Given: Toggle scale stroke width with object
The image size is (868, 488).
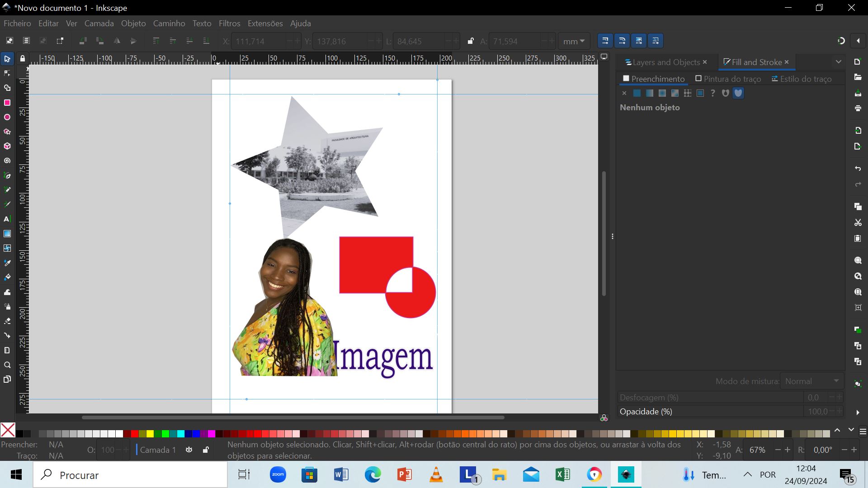Looking at the screenshot, I should (x=605, y=41).
